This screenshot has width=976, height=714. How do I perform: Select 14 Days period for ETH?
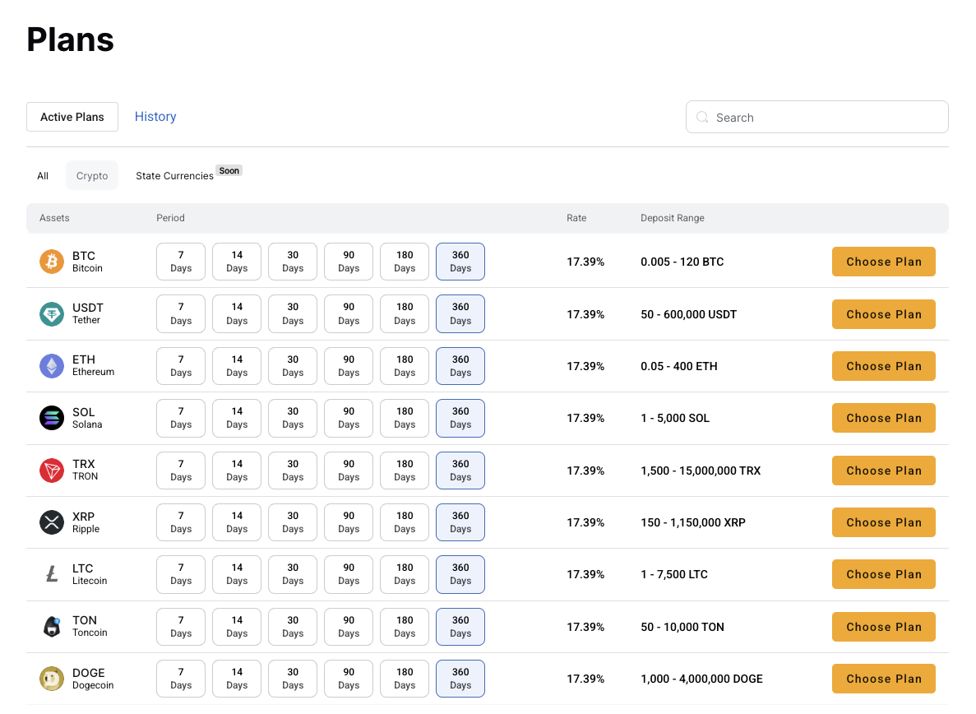(x=237, y=366)
